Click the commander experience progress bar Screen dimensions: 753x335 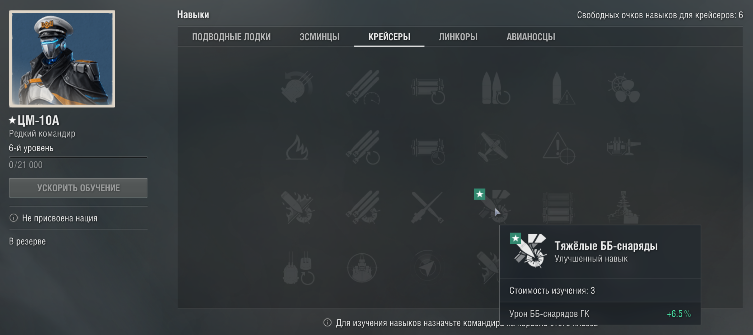[78, 157]
